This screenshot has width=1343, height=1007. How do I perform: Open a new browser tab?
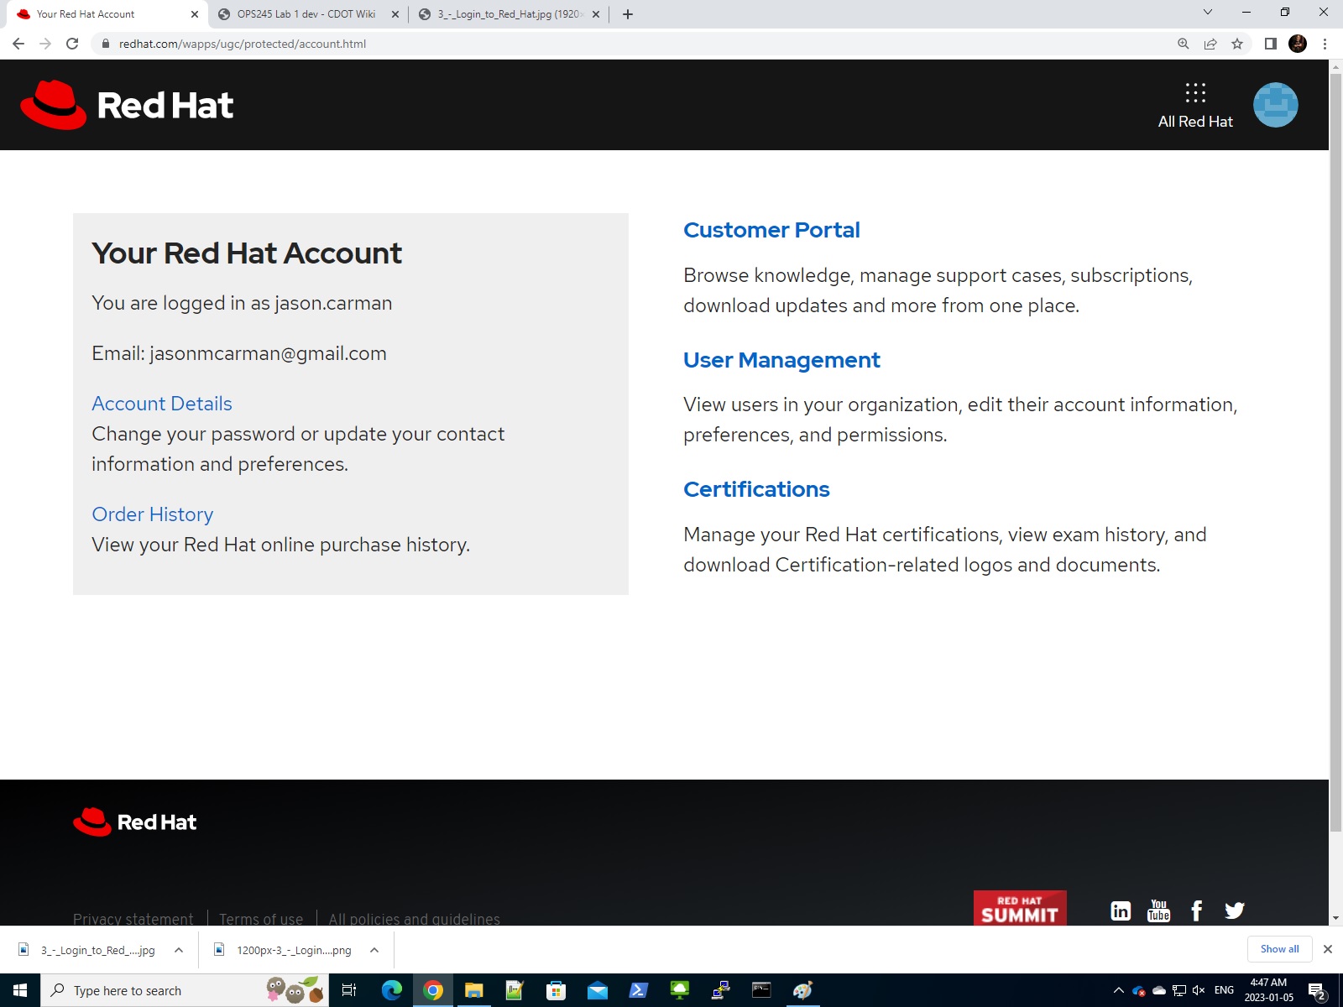click(628, 14)
